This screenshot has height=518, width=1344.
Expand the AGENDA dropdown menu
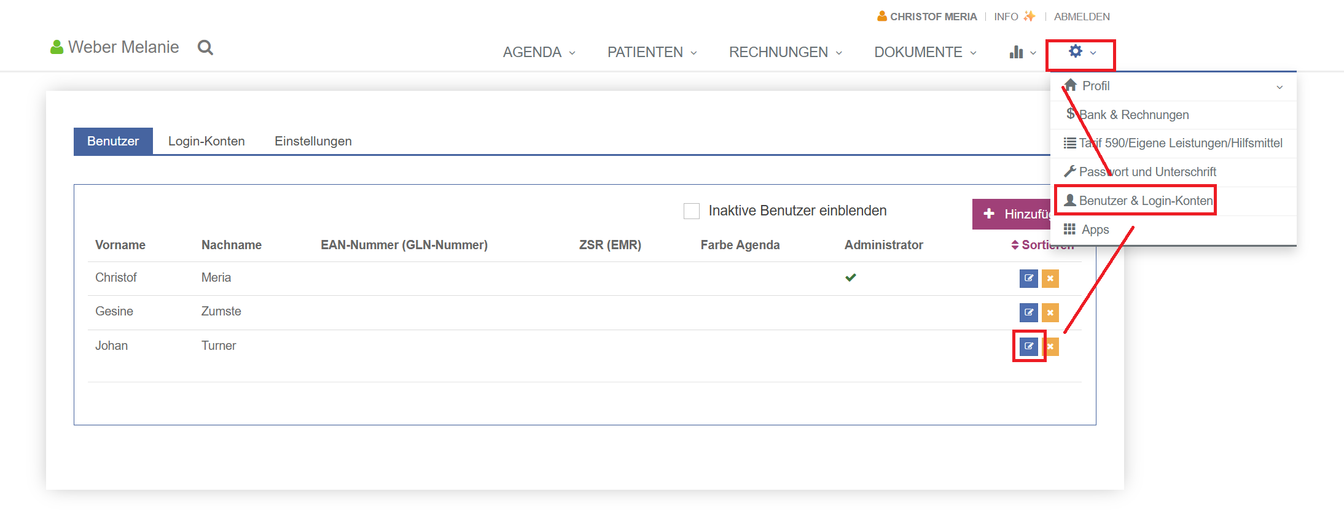tap(539, 53)
